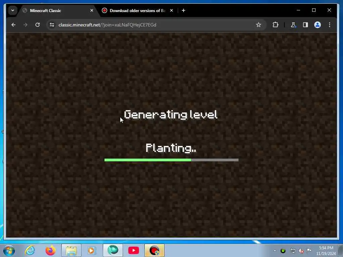Open the Chrome profile avatar
Image resolution: width=343 pixels, height=257 pixels.
click(x=318, y=25)
